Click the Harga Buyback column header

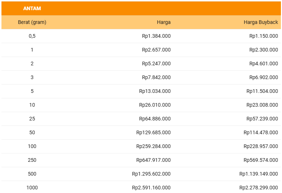coord(261,22)
